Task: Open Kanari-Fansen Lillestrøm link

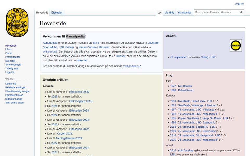Action: pos(94,47)
